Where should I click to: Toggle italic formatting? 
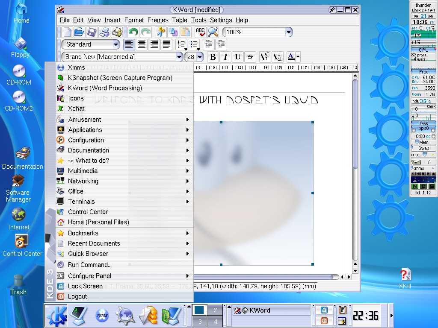click(225, 57)
